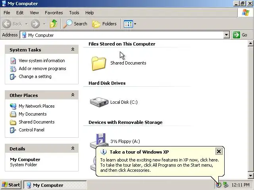This screenshot has width=254, height=190.
Task: Click My Computer taskbar button
Action: (55, 185)
